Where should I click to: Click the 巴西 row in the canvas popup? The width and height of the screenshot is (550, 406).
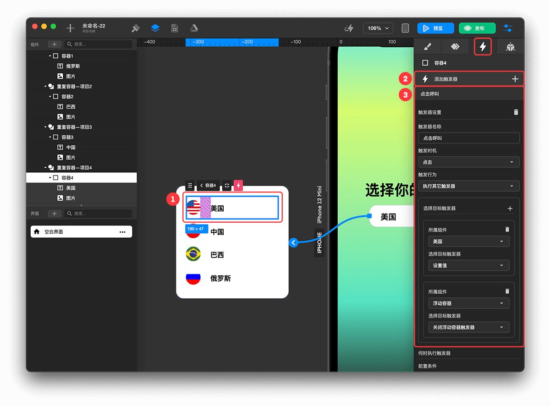tap(232, 255)
